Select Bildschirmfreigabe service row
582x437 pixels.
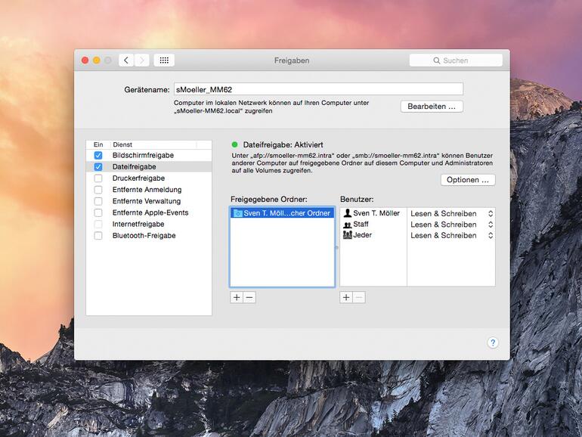click(x=149, y=155)
